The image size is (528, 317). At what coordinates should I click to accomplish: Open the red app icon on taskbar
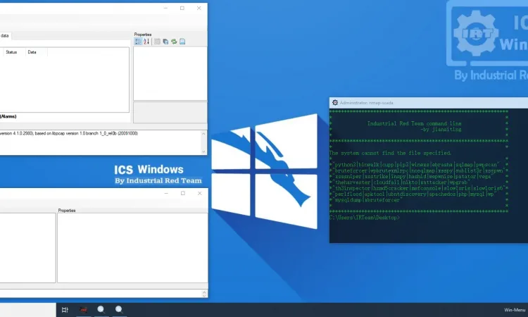(83, 309)
